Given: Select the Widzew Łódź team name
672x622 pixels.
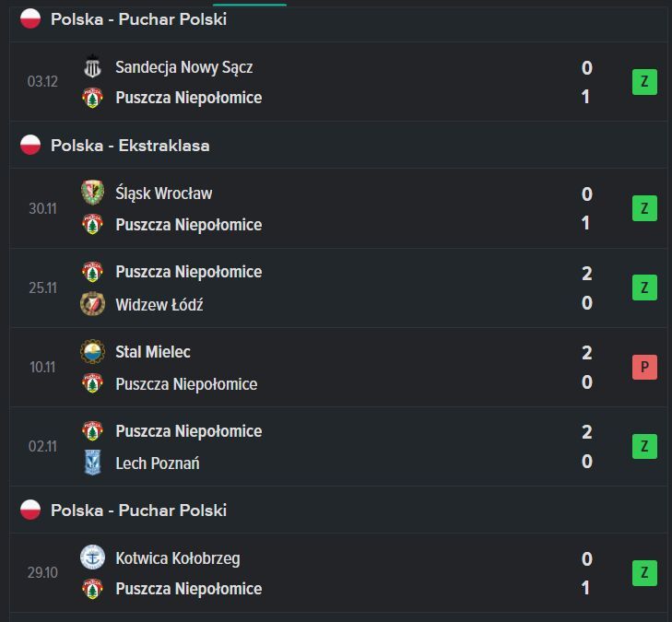Looking at the screenshot, I should pyautogui.click(x=159, y=304).
